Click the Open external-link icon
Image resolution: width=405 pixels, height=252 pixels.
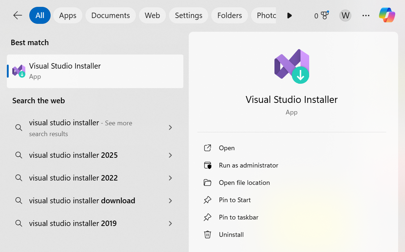pos(208,148)
